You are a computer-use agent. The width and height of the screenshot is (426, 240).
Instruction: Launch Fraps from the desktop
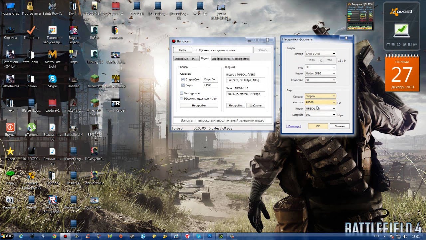click(x=74, y=57)
